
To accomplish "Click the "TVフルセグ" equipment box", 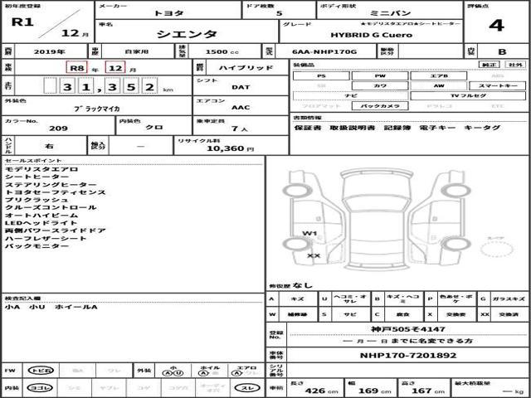I will (x=468, y=96).
